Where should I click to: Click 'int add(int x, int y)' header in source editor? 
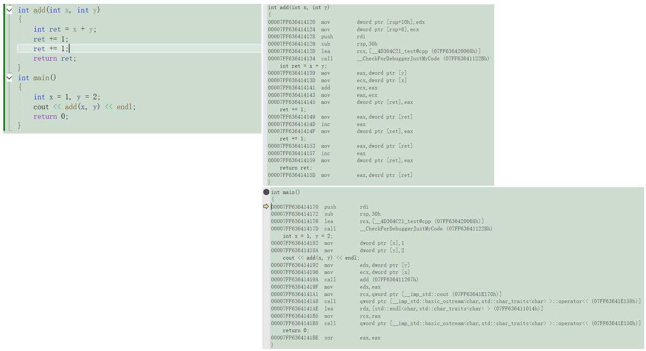(59, 10)
